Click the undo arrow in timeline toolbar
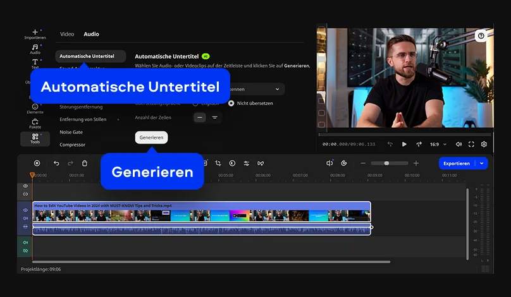The image size is (511, 297). pyautogui.click(x=56, y=163)
